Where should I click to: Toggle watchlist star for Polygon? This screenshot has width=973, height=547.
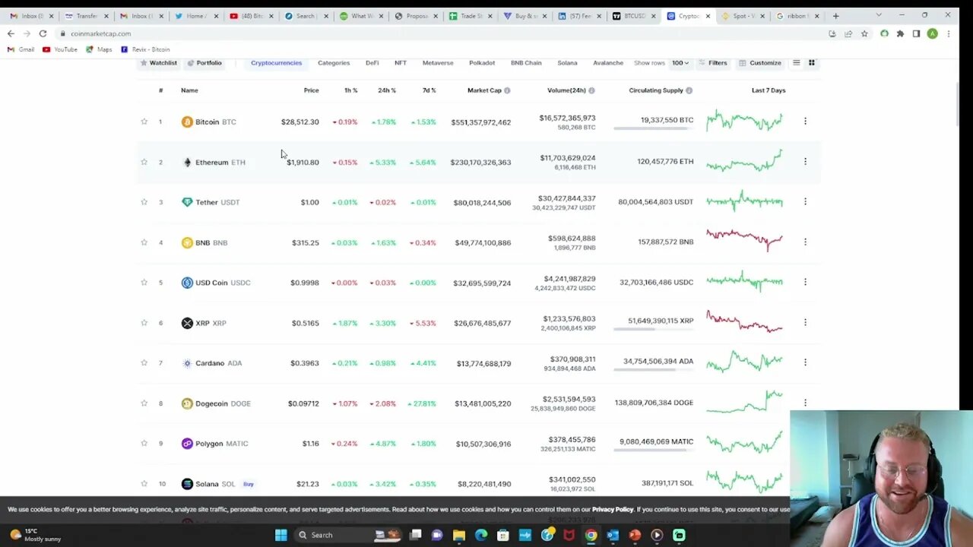tap(144, 444)
